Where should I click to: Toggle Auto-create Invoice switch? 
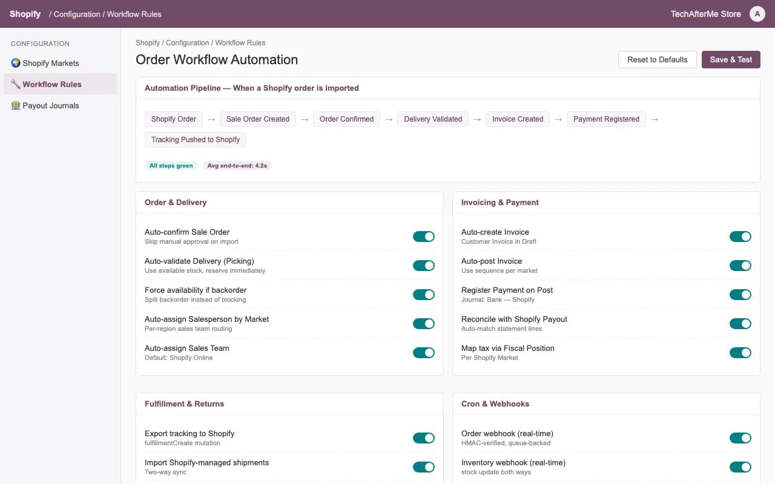click(x=740, y=237)
